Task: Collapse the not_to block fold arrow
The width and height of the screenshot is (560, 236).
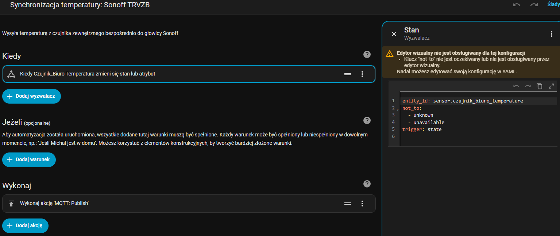Action: pos(398,109)
